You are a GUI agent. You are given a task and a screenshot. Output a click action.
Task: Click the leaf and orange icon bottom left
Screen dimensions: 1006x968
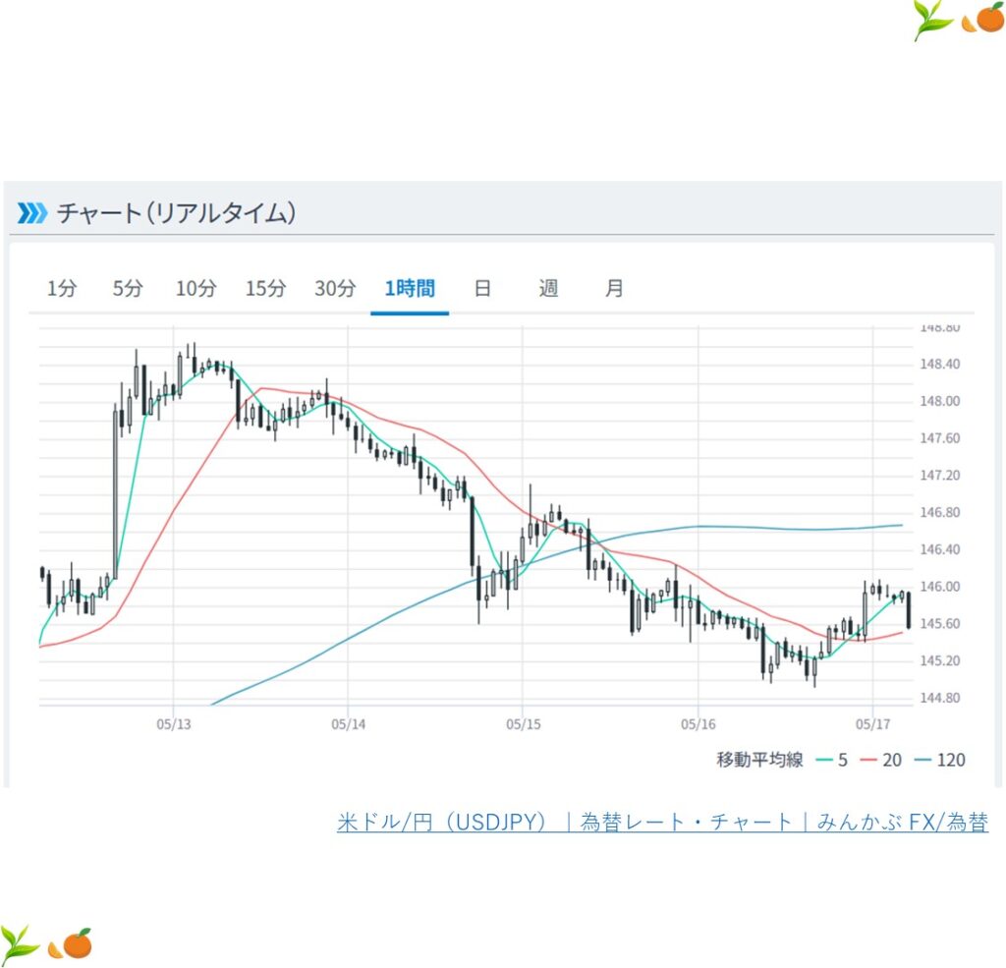tap(46, 943)
